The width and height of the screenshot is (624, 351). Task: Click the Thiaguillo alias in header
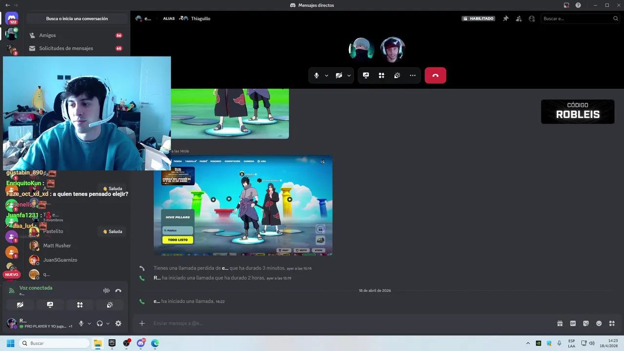pos(200,19)
